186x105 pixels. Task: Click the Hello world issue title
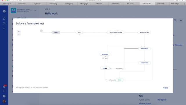(52, 13)
